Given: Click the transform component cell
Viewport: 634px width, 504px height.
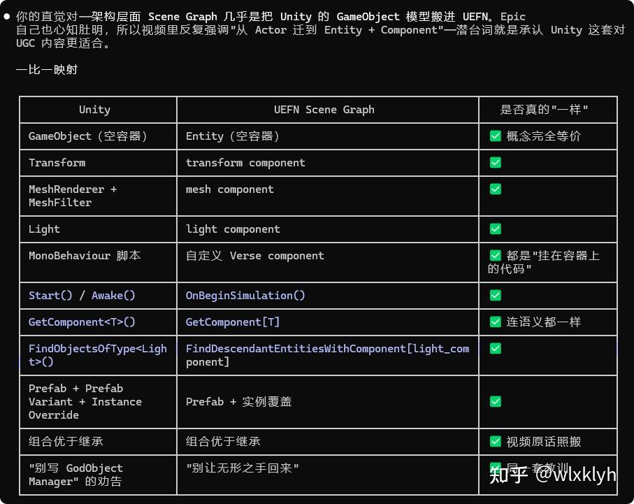Looking at the screenshot, I should pos(328,163).
